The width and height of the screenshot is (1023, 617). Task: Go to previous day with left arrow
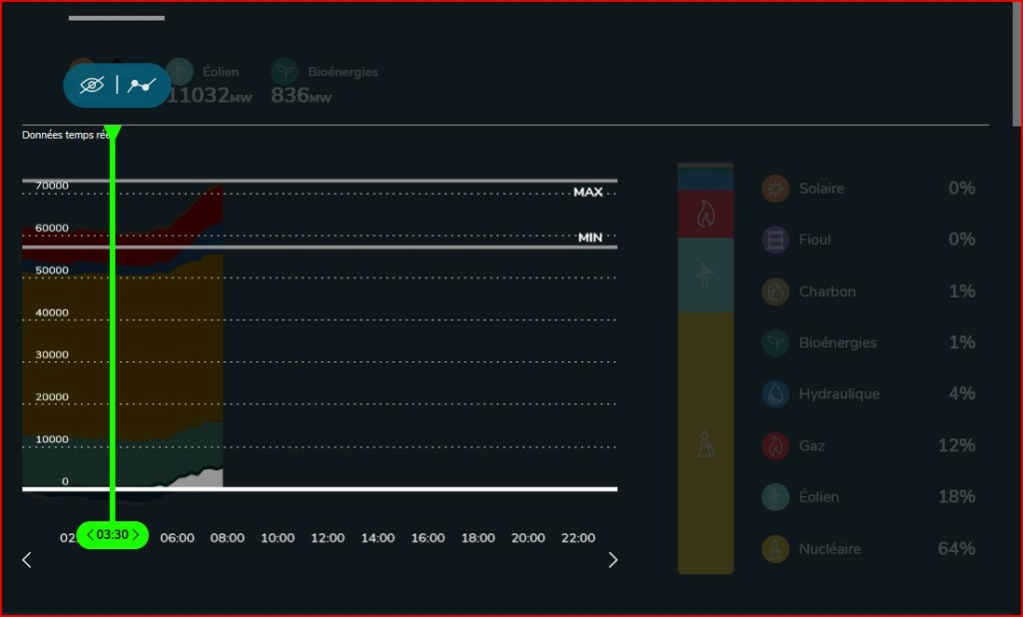pos(27,560)
